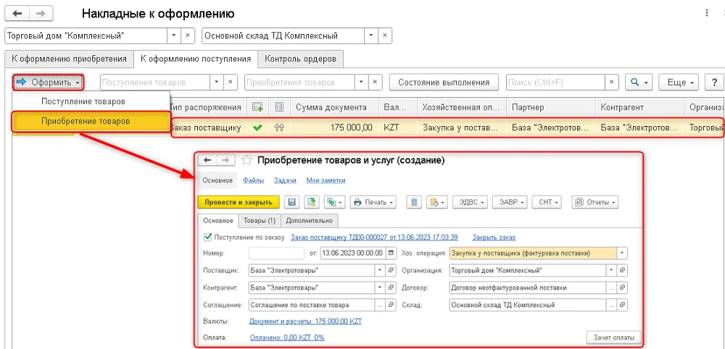
Task: Click the up-arrows icon in the order row
Action: coord(279,128)
